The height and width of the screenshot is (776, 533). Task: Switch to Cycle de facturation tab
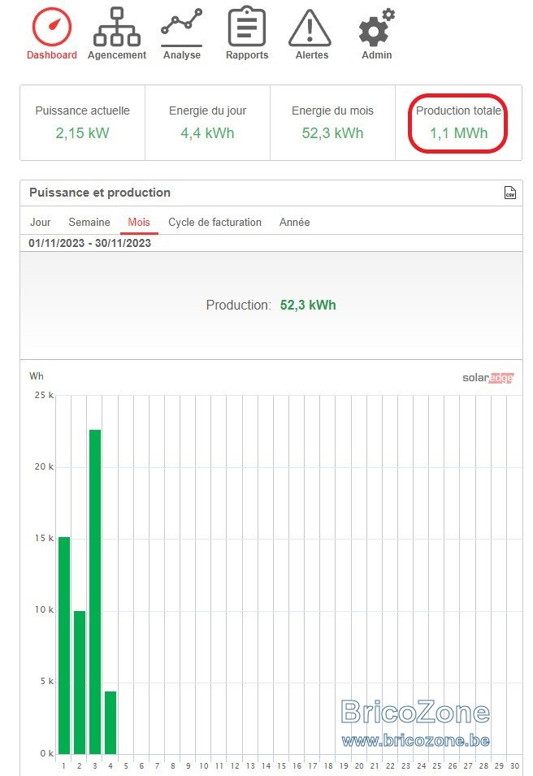[x=214, y=222]
